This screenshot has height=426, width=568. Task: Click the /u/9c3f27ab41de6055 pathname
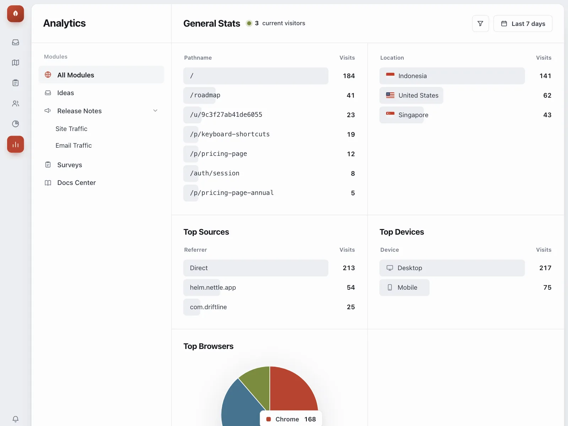pos(226,115)
